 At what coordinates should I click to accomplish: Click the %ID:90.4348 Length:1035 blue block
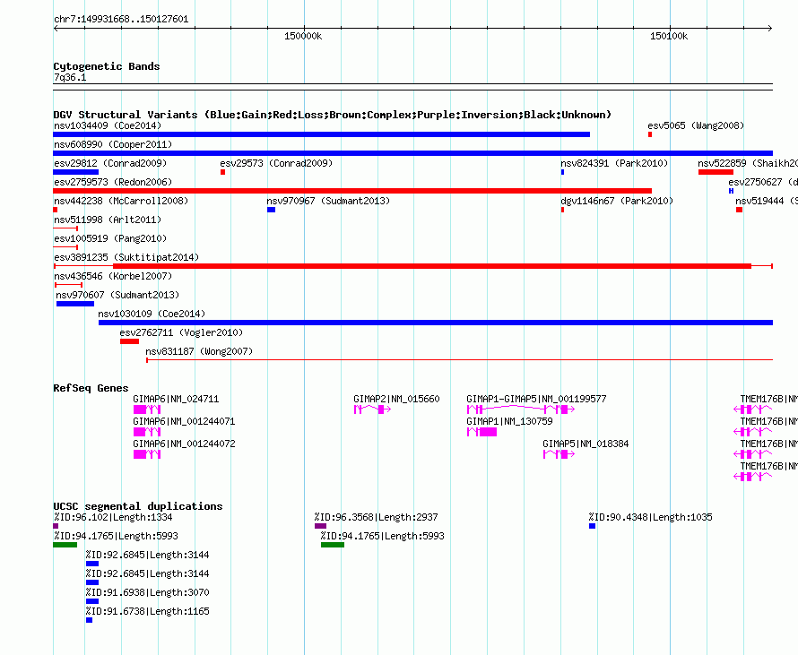(592, 526)
